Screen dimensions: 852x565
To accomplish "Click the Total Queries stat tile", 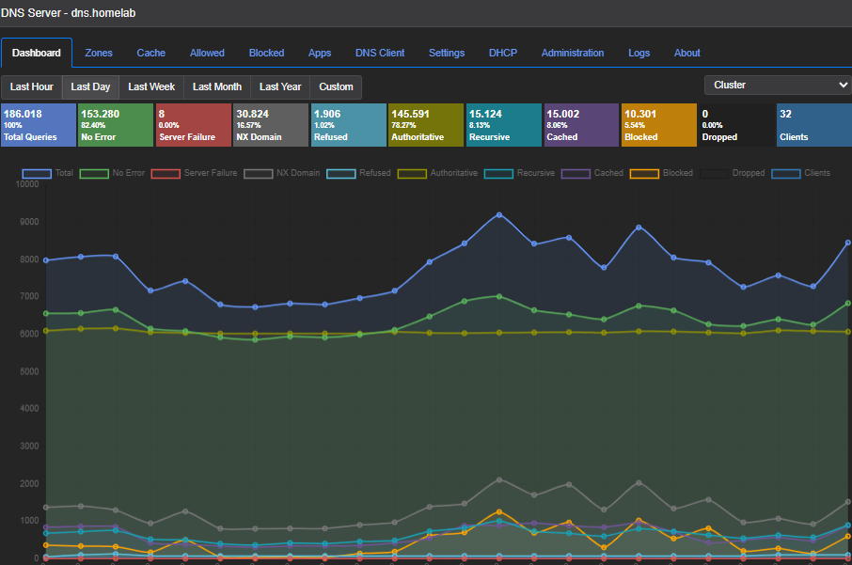I will coord(39,125).
